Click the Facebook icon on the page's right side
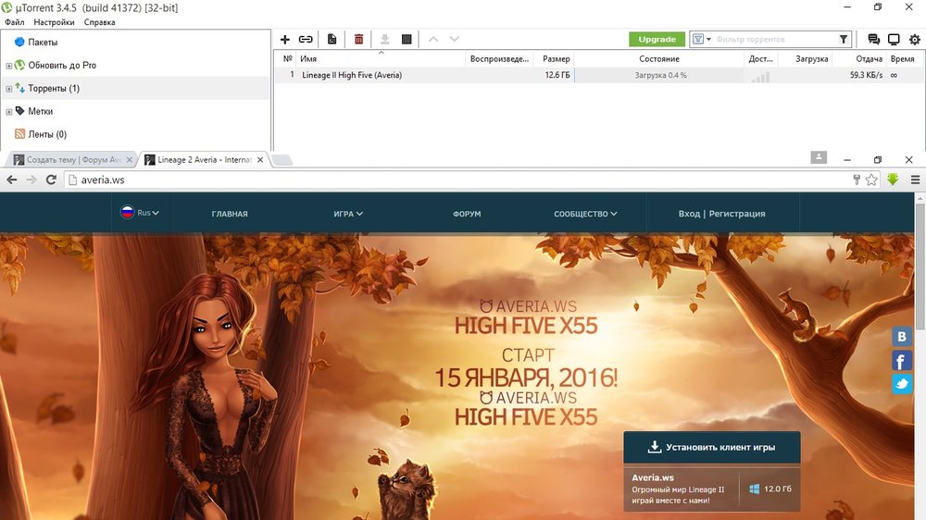Image resolution: width=926 pixels, height=520 pixels. tap(902, 361)
